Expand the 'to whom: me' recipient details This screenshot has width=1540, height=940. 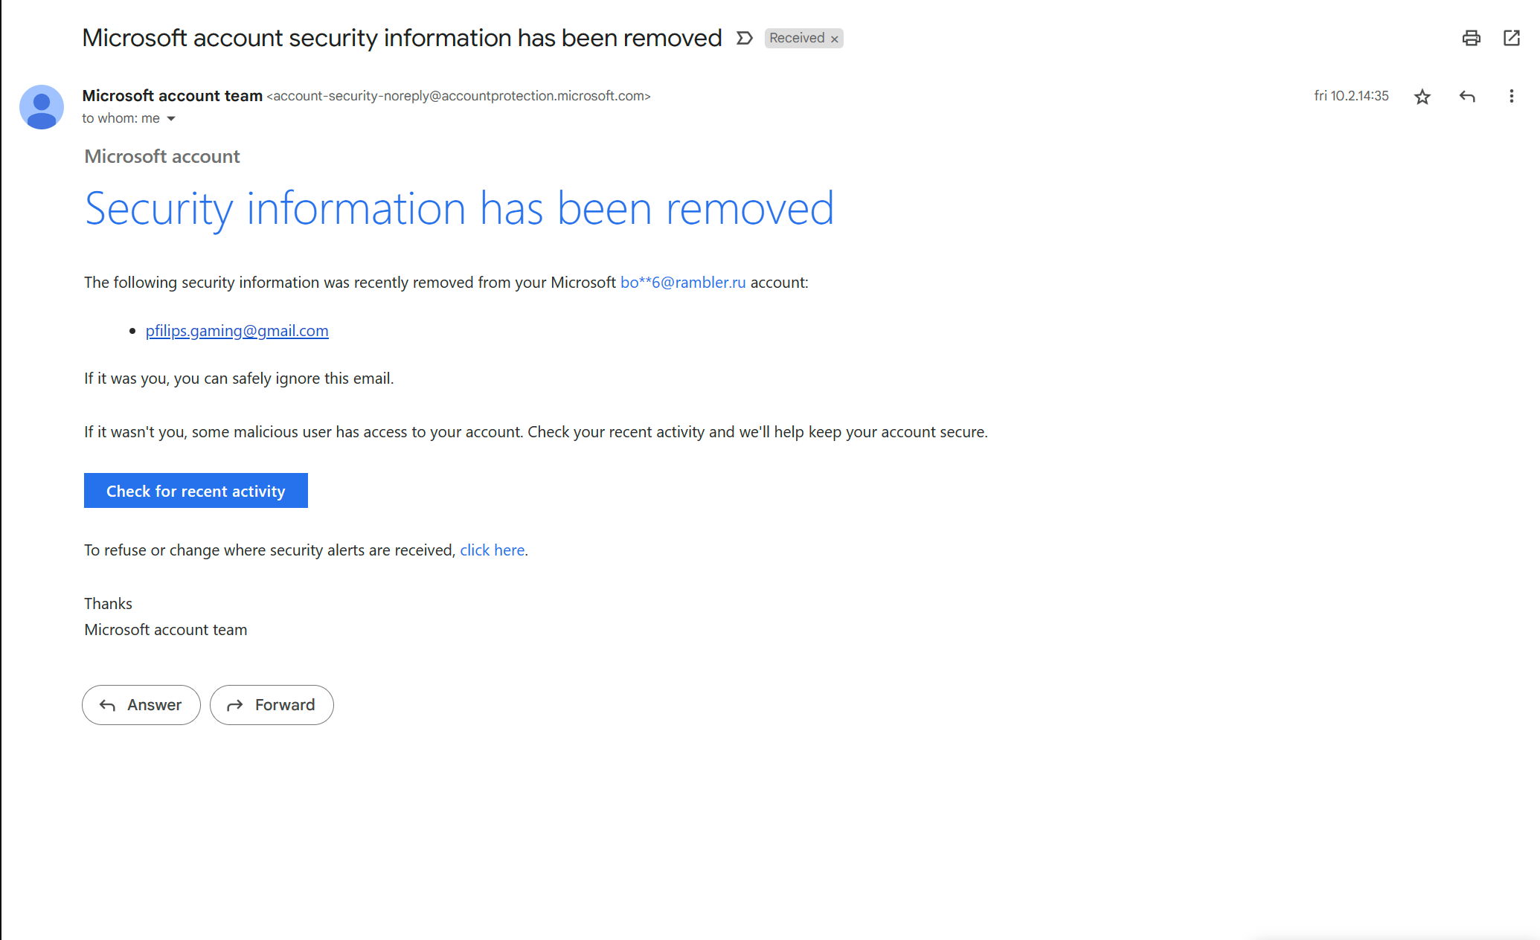coord(170,118)
